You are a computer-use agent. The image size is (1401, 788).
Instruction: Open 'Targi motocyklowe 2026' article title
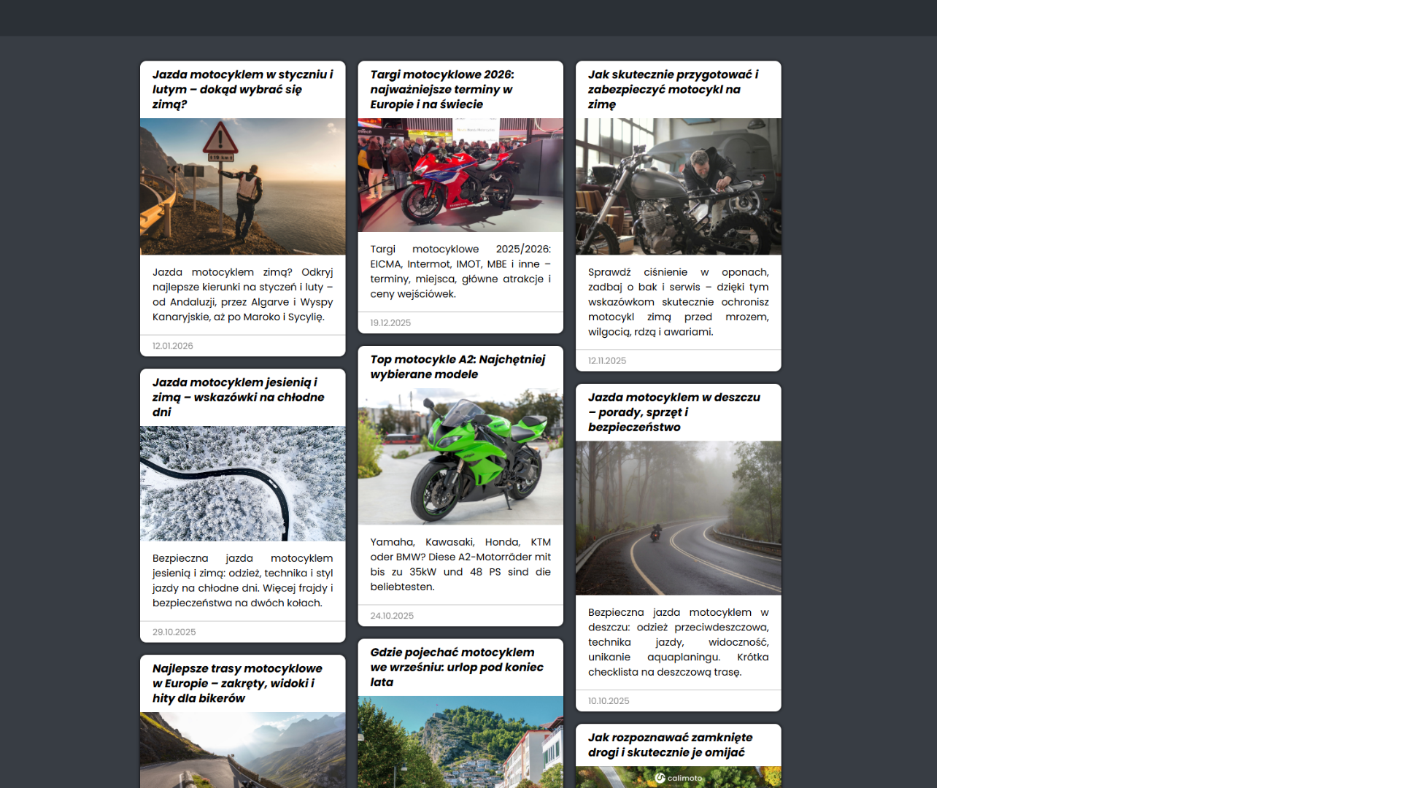pos(441,89)
